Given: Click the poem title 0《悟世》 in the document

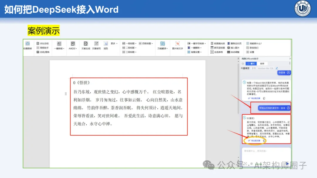Looking at the screenshot, I should click(x=82, y=83).
